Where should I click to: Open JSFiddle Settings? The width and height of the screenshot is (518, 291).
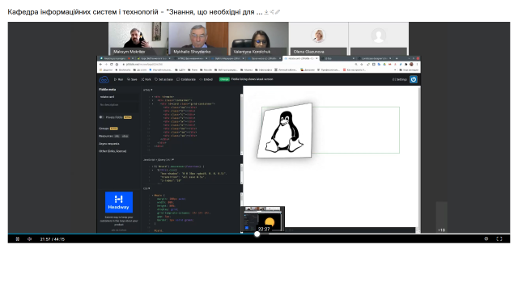[x=400, y=79]
